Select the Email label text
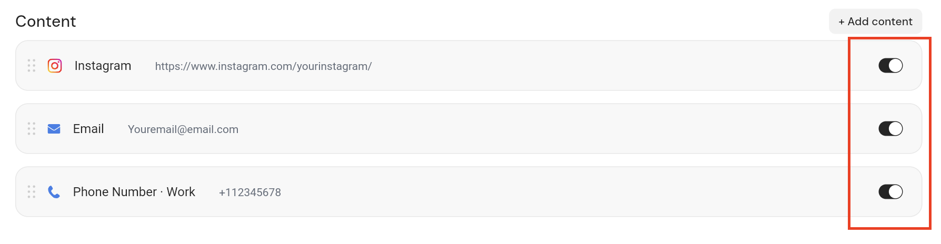 [x=88, y=129]
